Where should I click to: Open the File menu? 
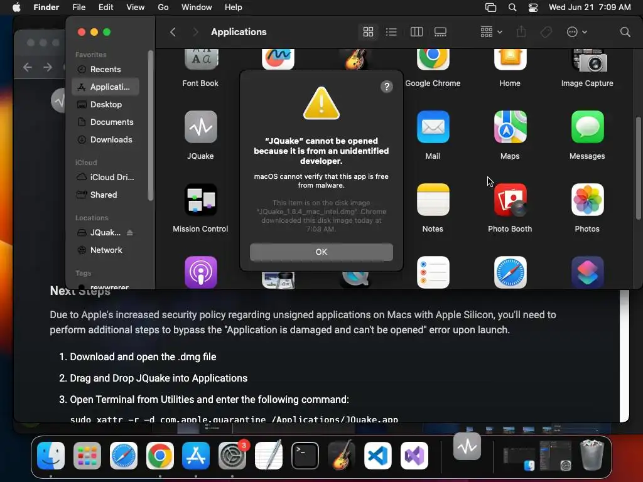pos(78,8)
